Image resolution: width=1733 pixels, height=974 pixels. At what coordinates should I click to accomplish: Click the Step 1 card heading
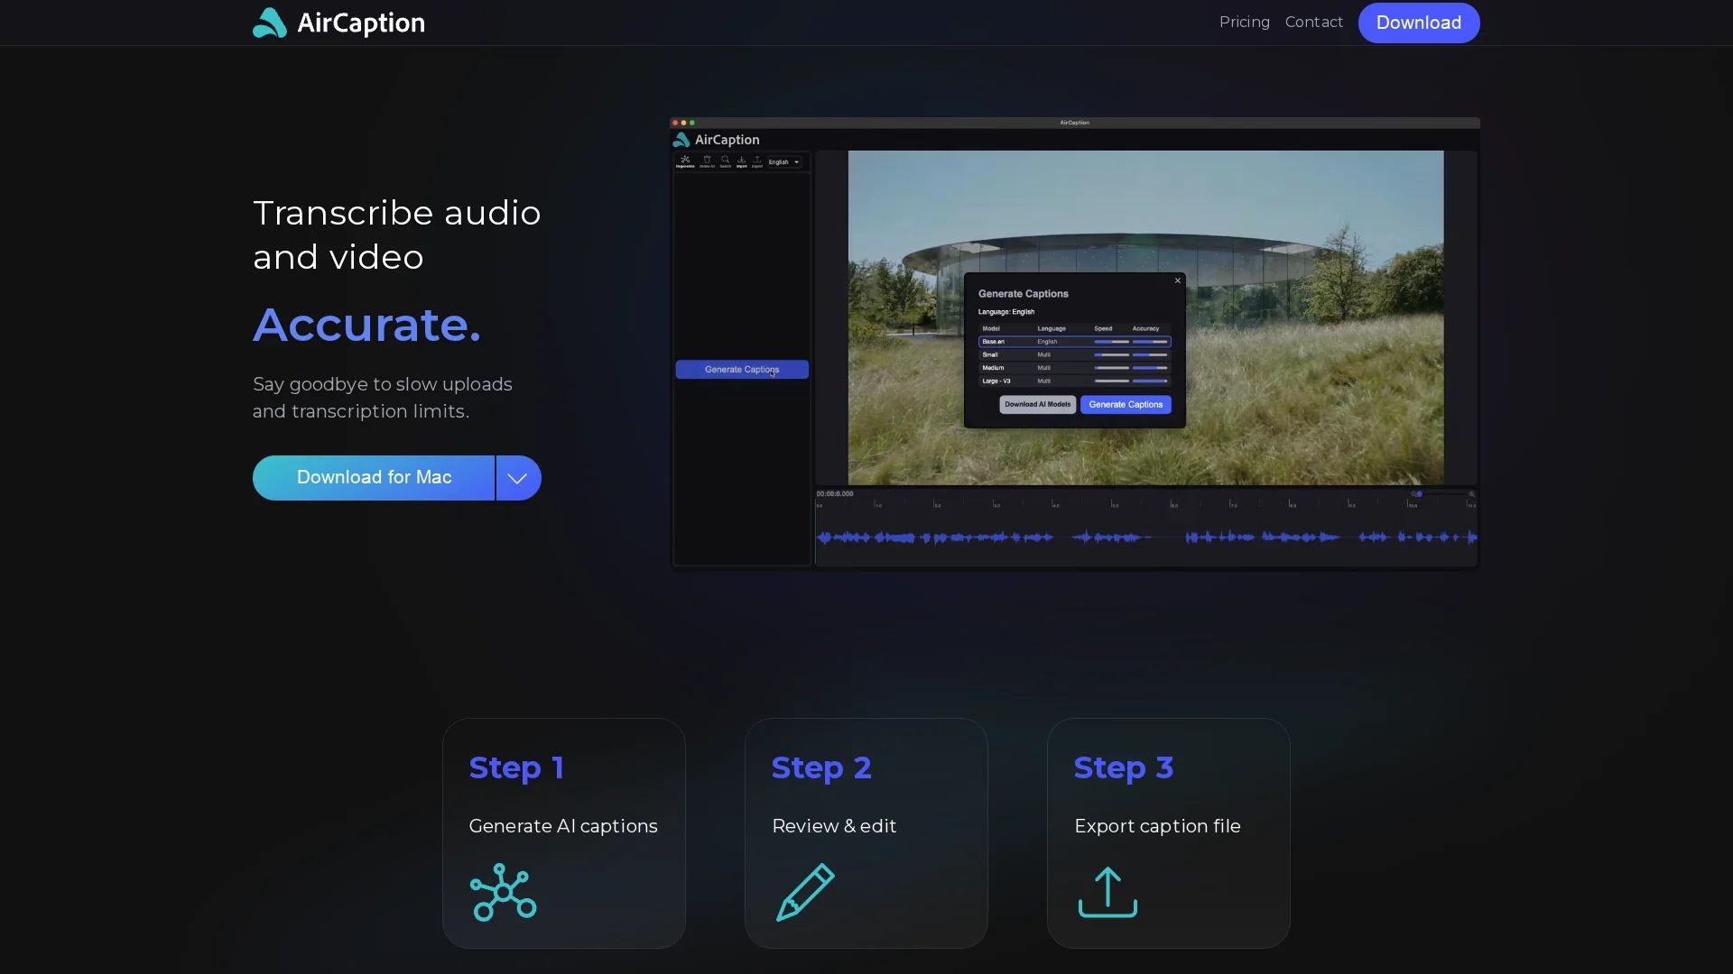[x=516, y=767]
